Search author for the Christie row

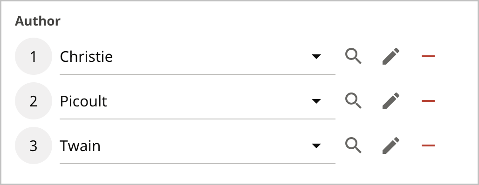coord(354,56)
